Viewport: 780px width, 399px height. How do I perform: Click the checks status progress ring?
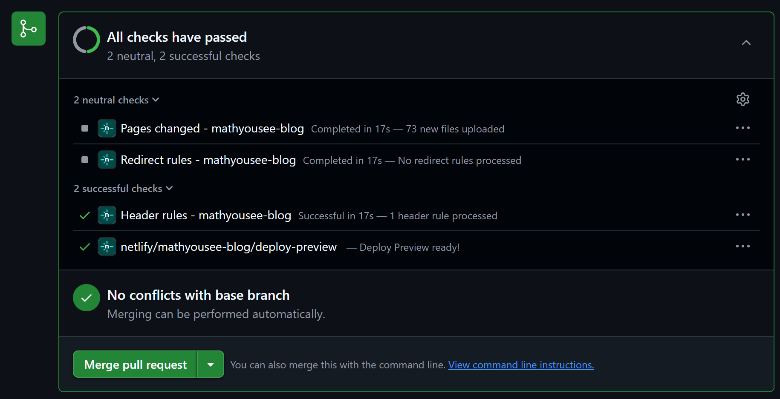click(87, 40)
